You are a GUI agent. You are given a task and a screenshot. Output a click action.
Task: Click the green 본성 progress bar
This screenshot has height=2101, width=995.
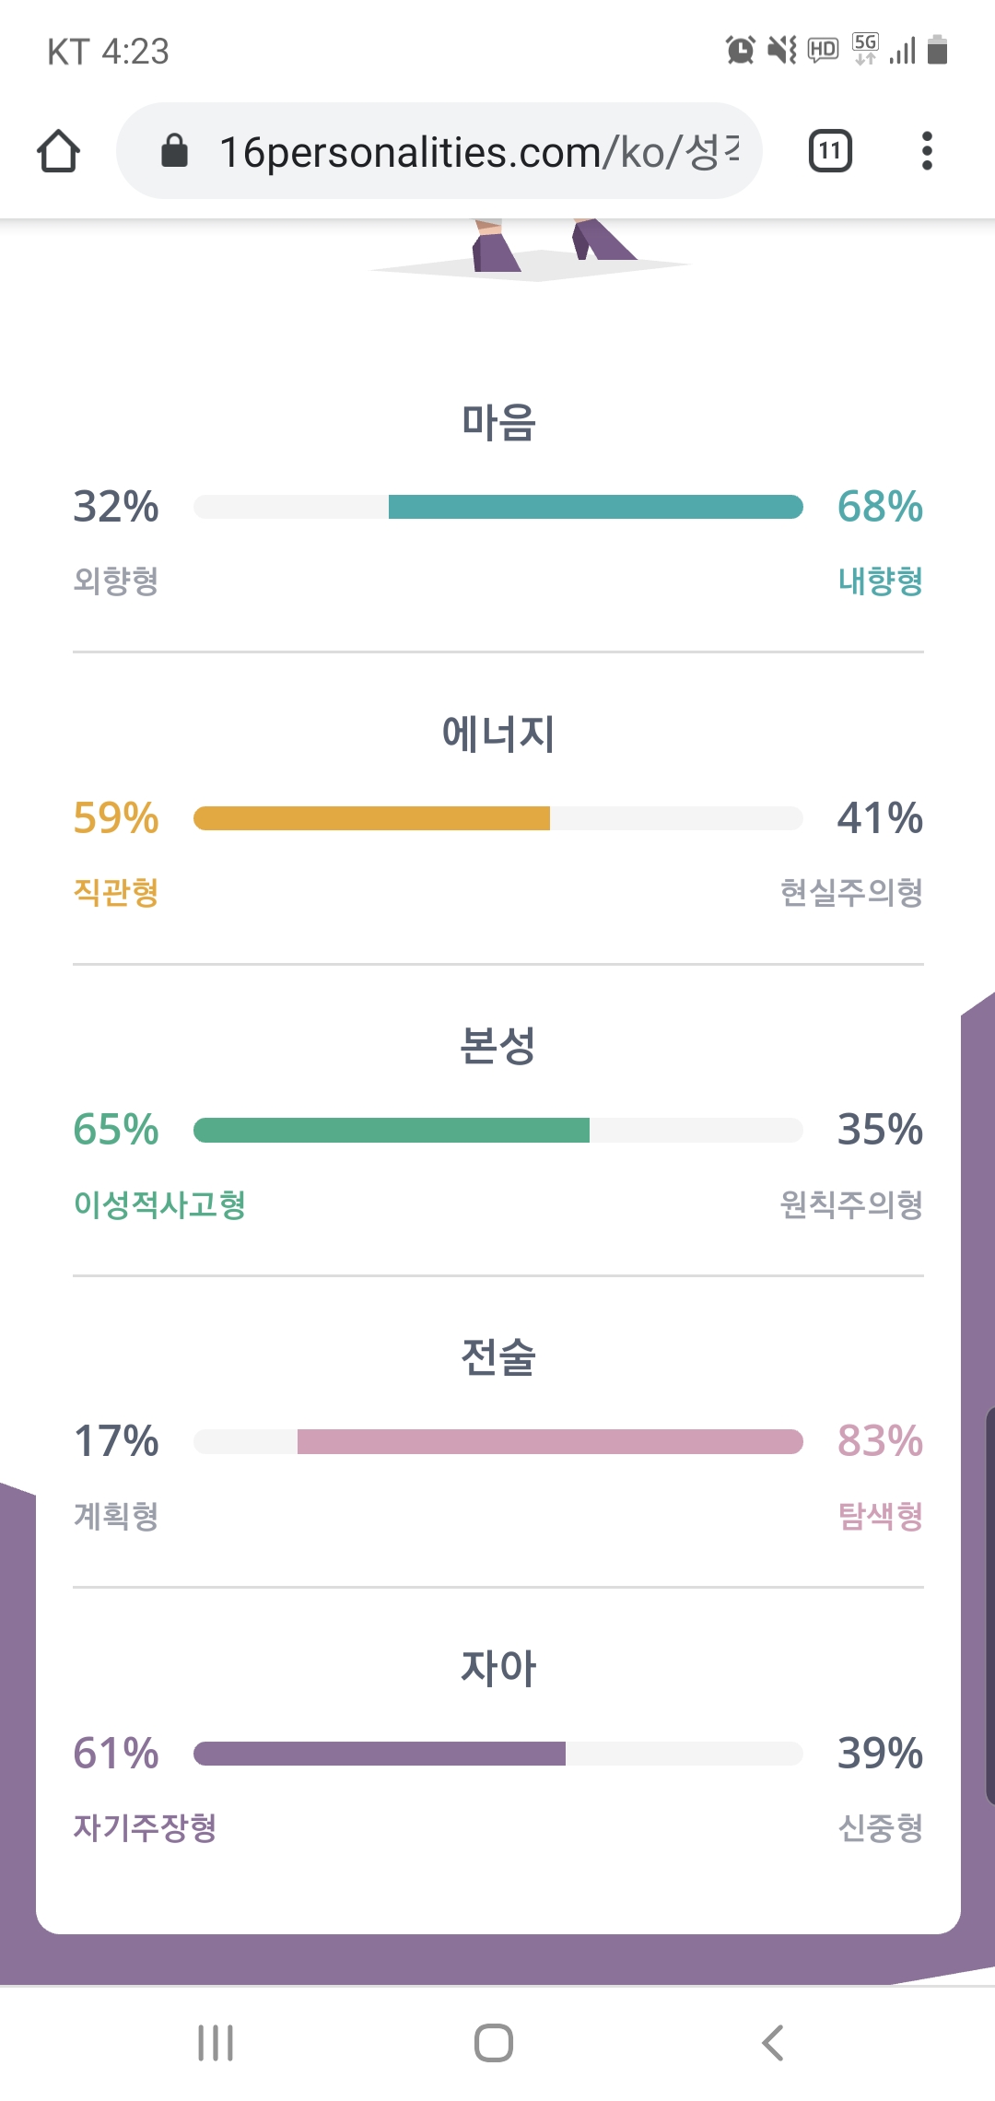pyautogui.click(x=392, y=1130)
